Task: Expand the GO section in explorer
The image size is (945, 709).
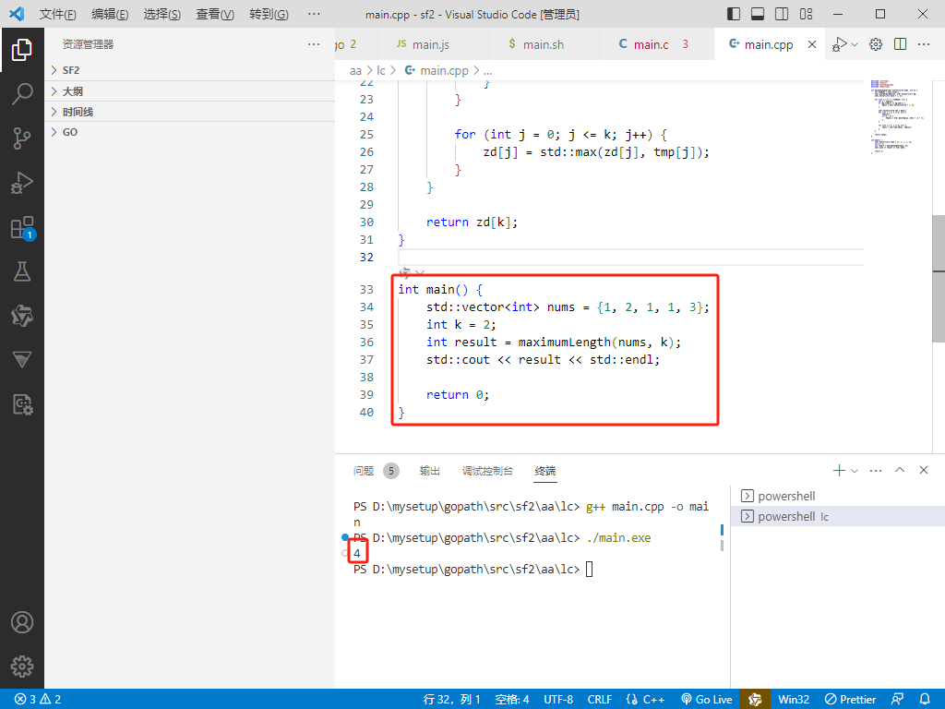Action: tap(190, 132)
